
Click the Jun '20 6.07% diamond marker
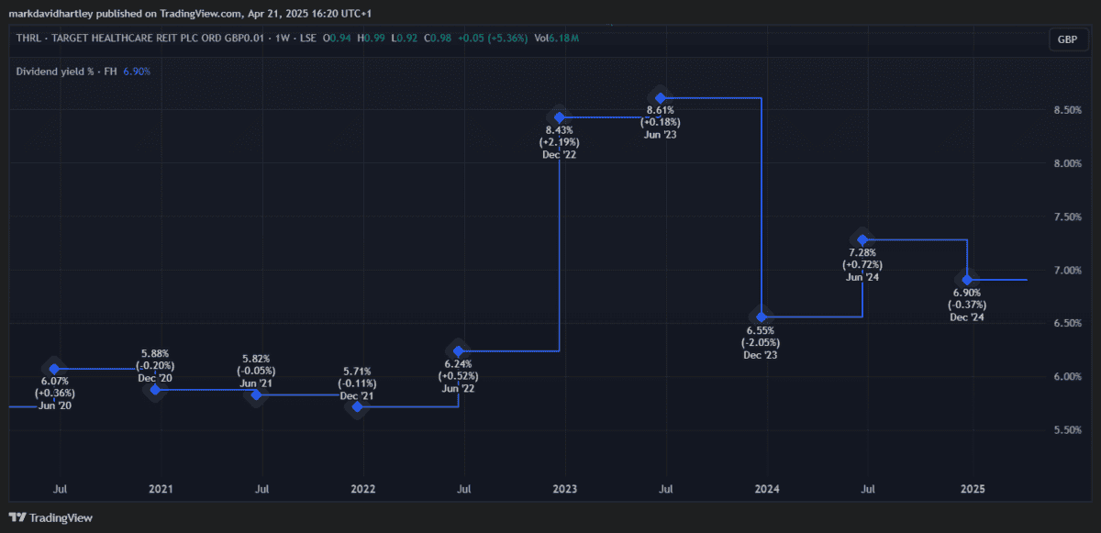[x=54, y=369]
